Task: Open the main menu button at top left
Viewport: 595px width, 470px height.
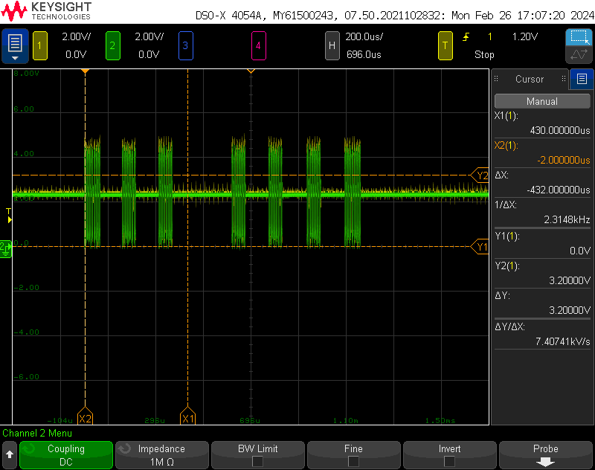Action: (x=15, y=45)
